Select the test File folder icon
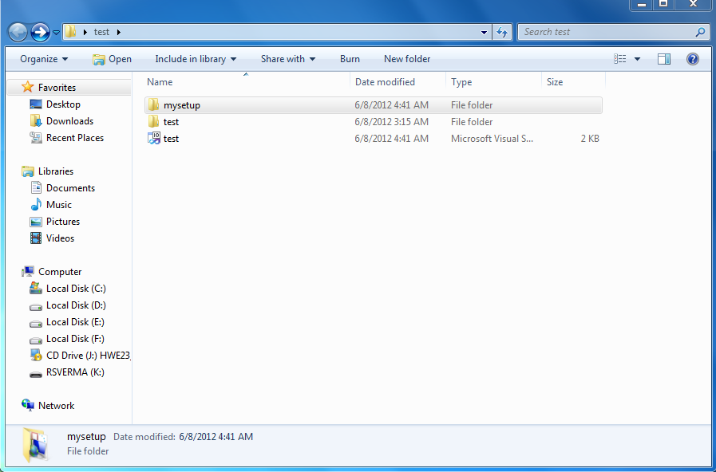This screenshot has height=472, width=716. [x=154, y=122]
